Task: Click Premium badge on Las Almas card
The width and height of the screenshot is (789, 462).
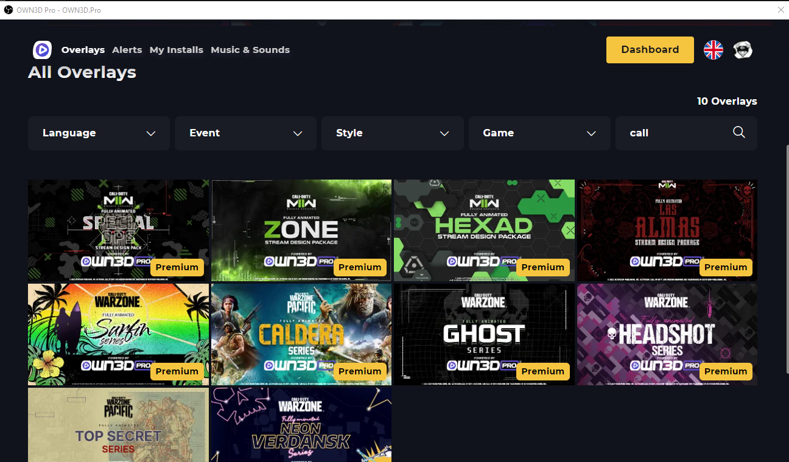Action: pos(726,267)
